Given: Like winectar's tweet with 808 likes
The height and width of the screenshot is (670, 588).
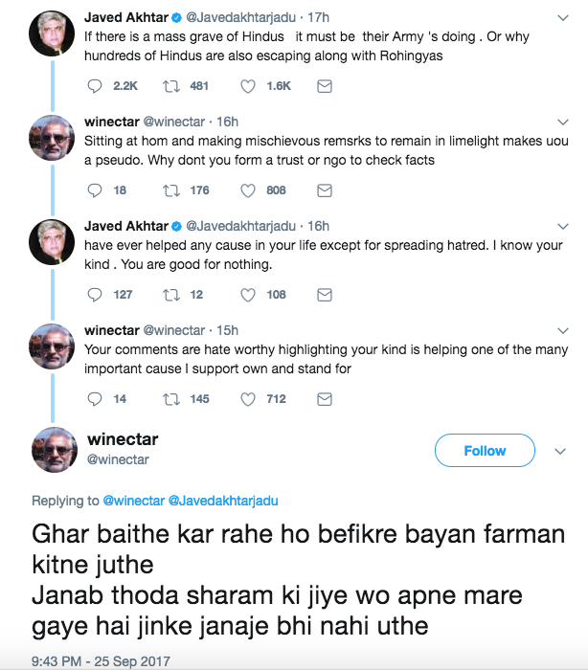Looking at the screenshot, I should pos(248,190).
